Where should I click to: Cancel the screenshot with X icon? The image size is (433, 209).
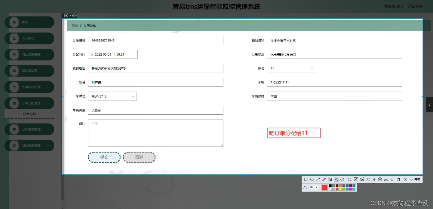tap(405, 179)
